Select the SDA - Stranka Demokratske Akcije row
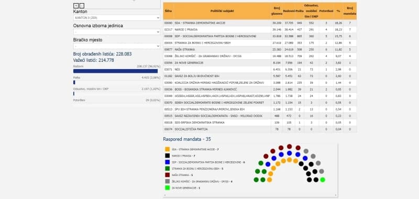Viewport: 419px width, 199px height. click(260, 23)
